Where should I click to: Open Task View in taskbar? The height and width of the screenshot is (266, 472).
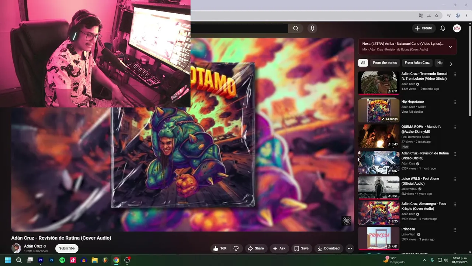pyautogui.click(x=30, y=260)
